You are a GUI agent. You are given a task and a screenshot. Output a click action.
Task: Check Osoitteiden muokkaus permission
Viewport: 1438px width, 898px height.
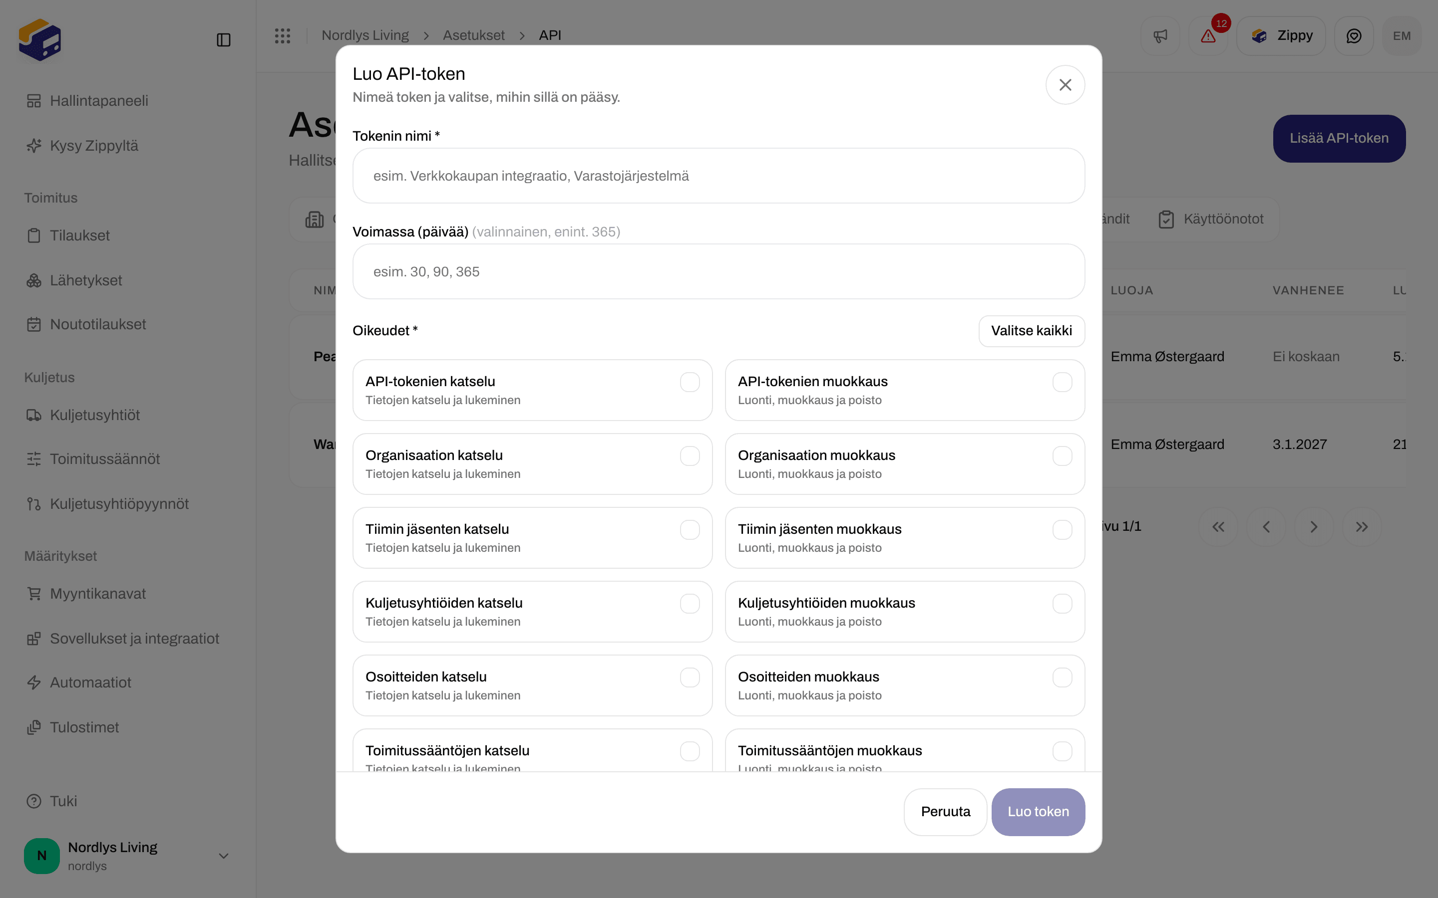[x=1062, y=677]
